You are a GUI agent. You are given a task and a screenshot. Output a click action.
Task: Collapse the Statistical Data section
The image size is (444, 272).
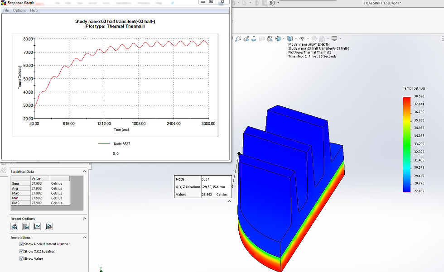84,171
